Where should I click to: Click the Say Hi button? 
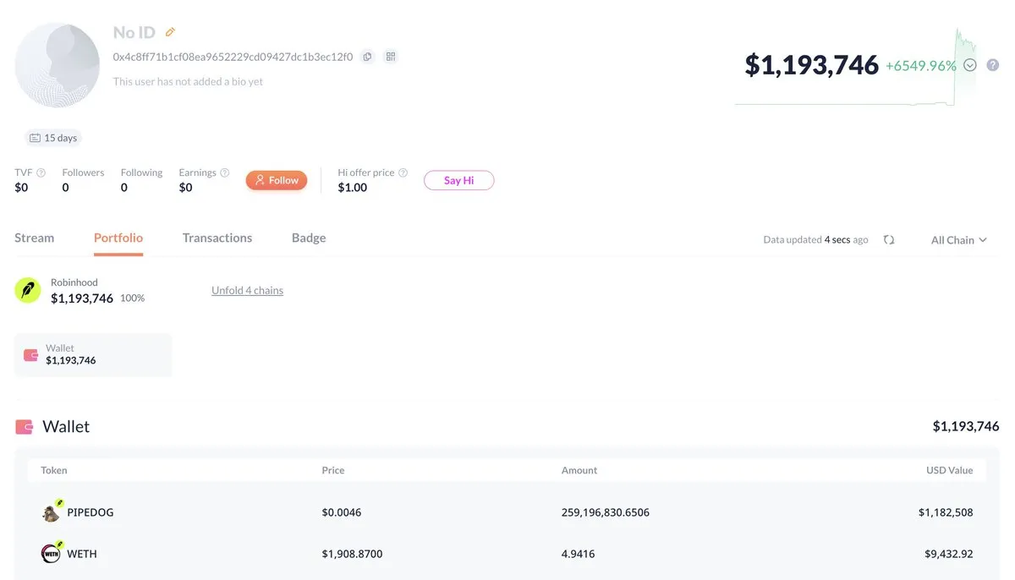tap(458, 180)
